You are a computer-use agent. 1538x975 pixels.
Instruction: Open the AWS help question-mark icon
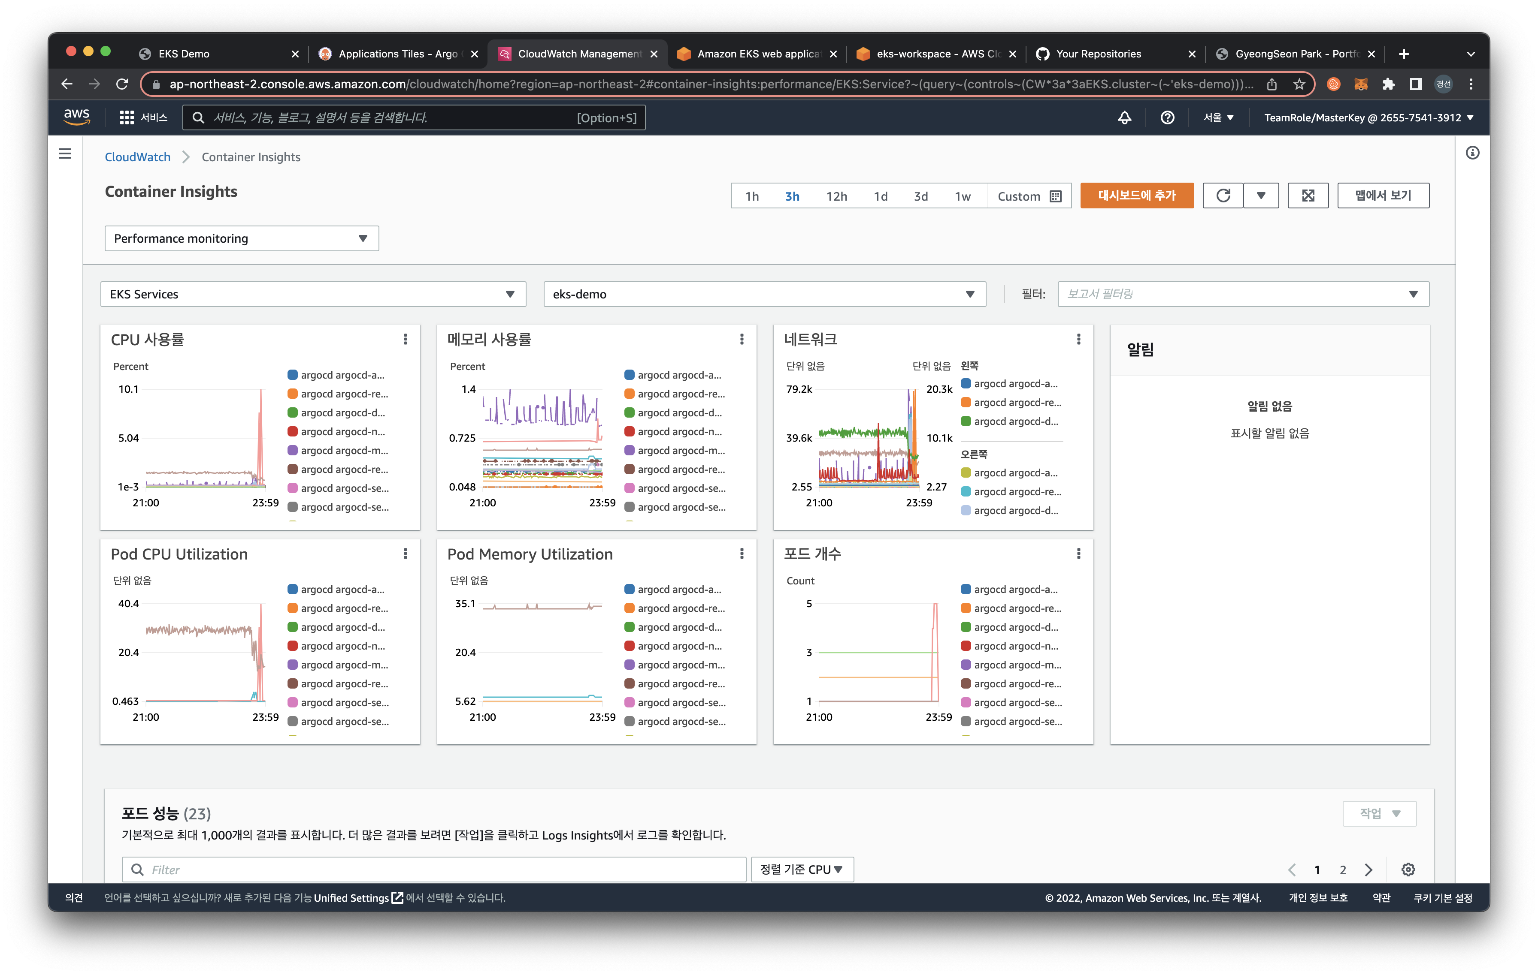coord(1167,117)
